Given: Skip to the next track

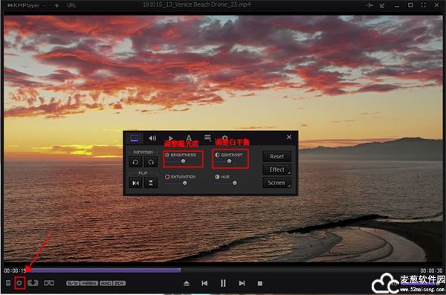Looking at the screenshot, I should [242, 283].
